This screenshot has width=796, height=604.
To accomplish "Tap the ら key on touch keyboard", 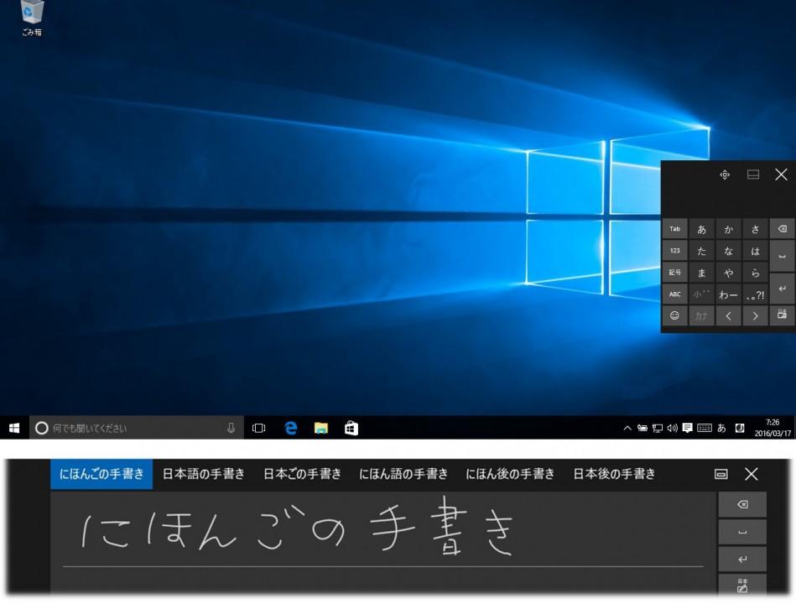I will [755, 273].
